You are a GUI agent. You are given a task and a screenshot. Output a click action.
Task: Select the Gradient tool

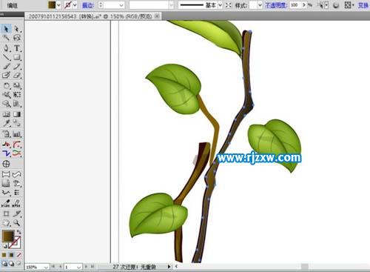[x=17, y=114]
